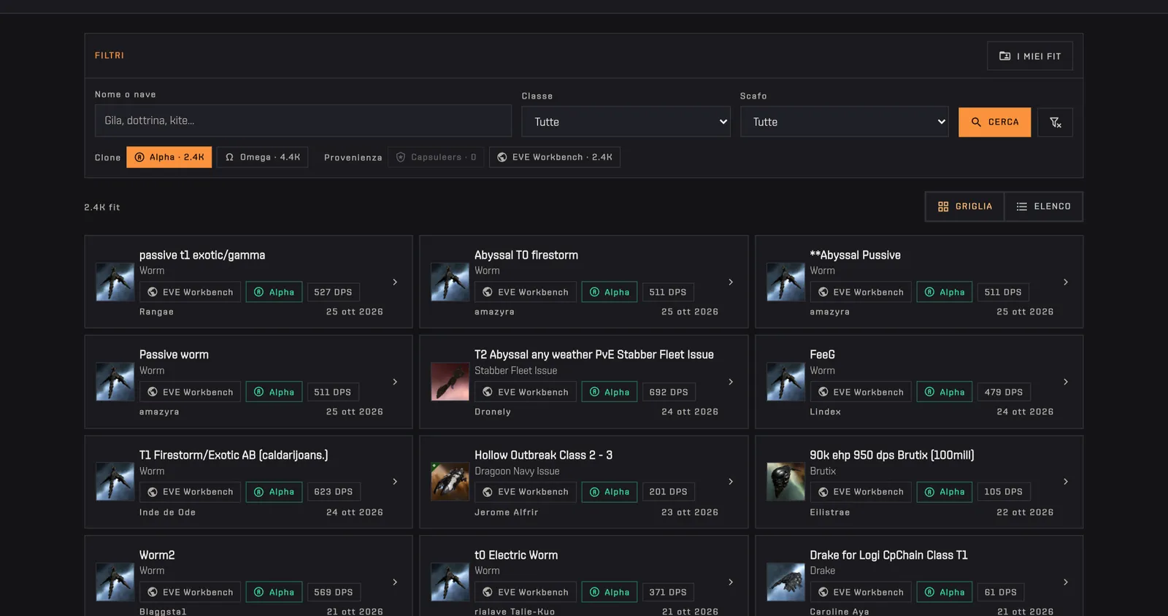The width and height of the screenshot is (1168, 616).
Task: Click the globe icon on Worm2 card
Action: click(x=153, y=592)
